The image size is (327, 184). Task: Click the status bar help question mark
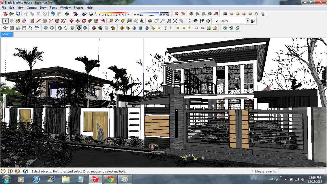pos(25,171)
